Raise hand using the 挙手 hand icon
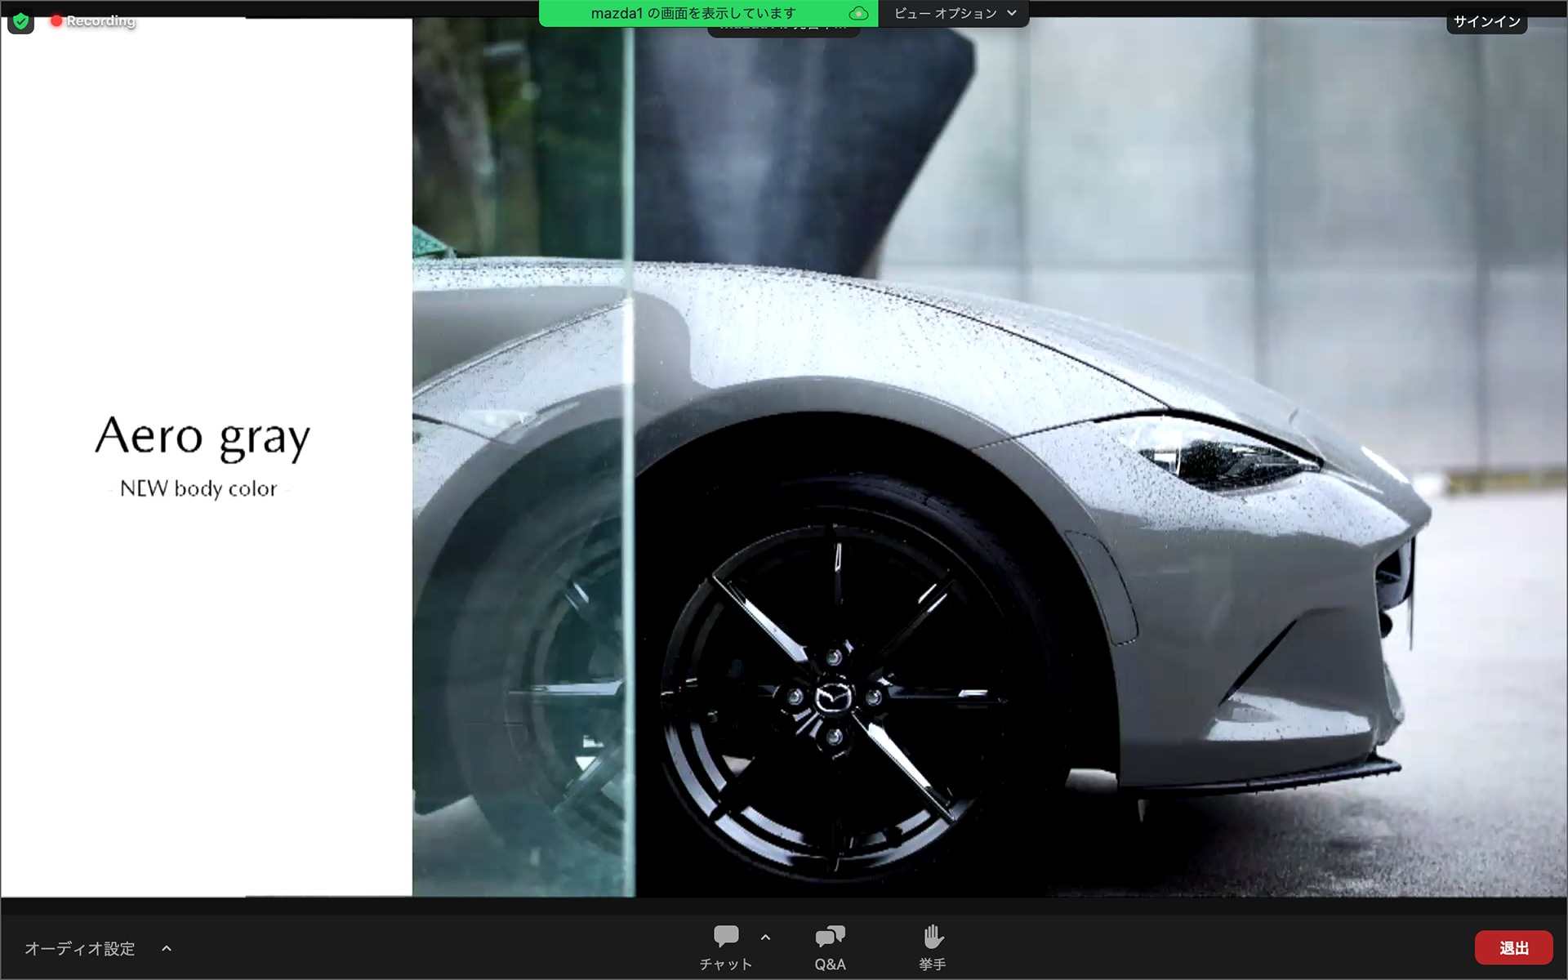This screenshot has width=1568, height=980. click(932, 936)
